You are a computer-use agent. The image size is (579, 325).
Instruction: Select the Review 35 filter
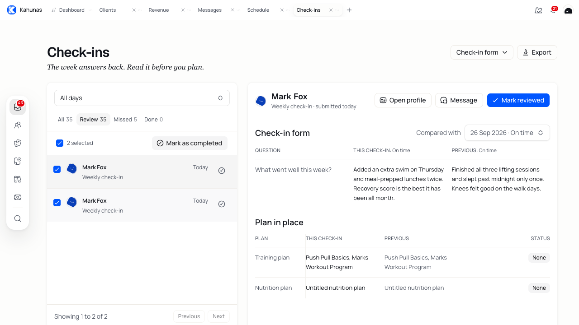click(93, 120)
